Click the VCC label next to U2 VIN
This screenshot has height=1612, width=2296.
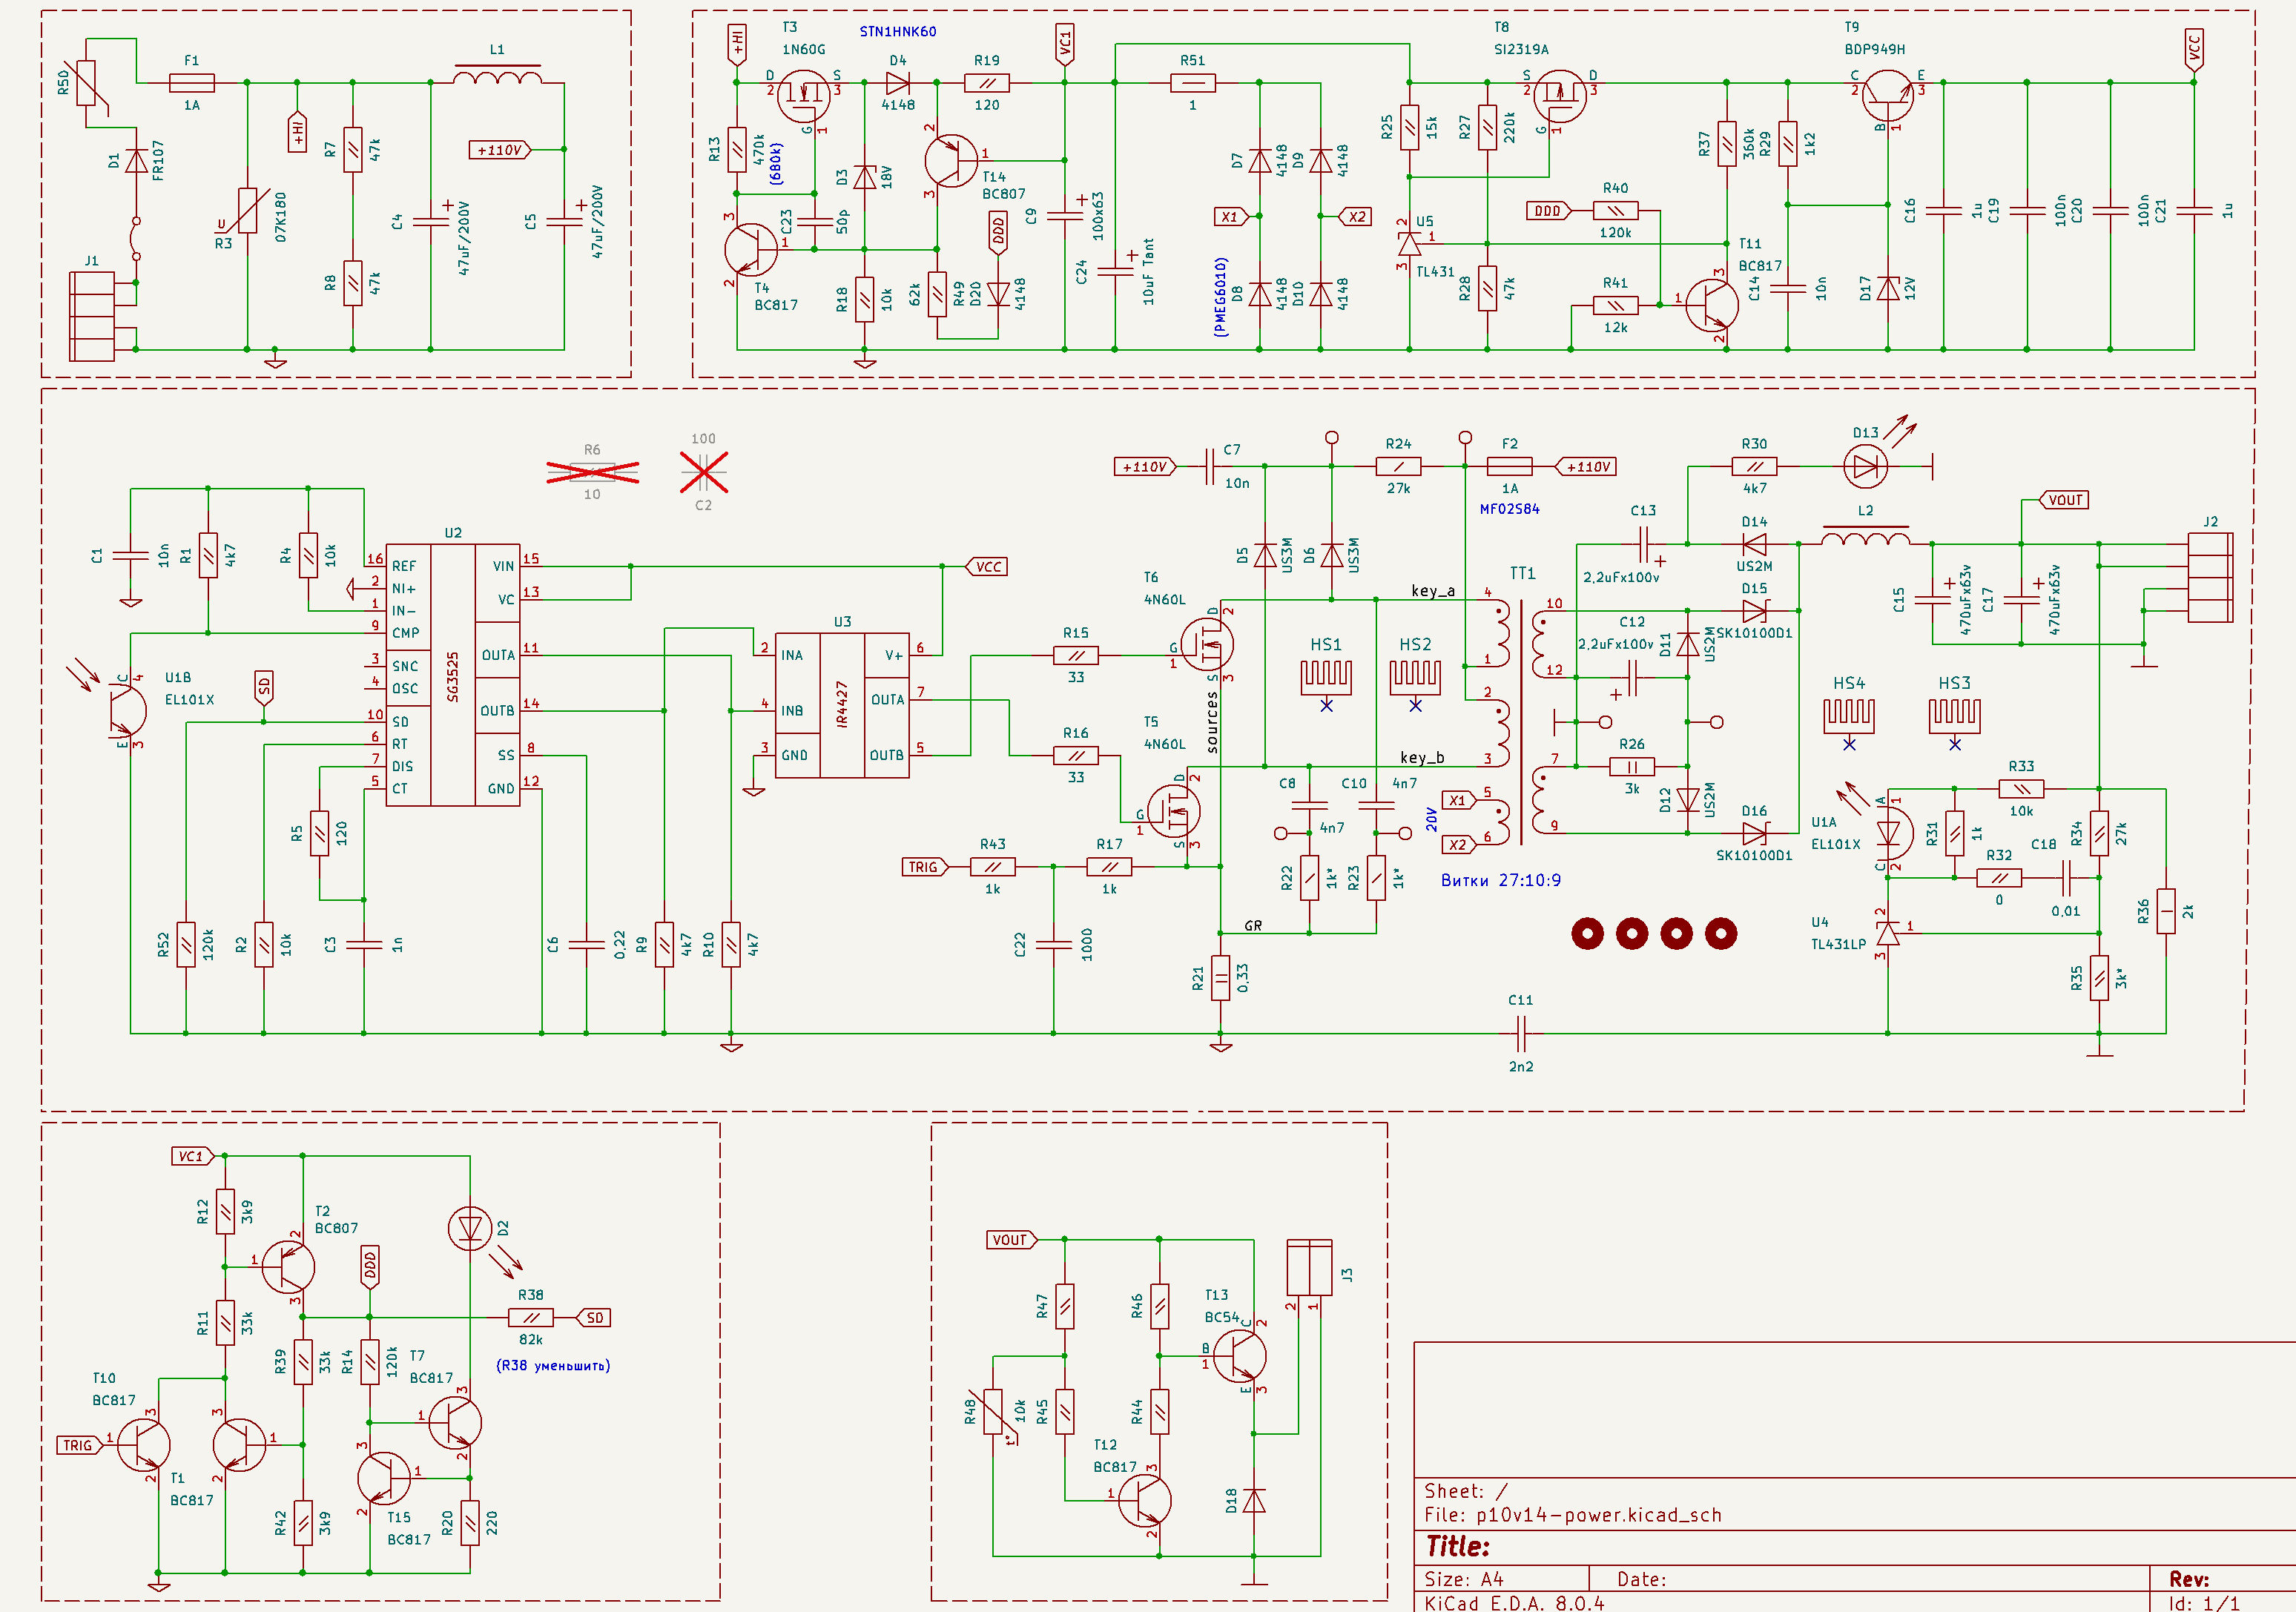point(987,566)
